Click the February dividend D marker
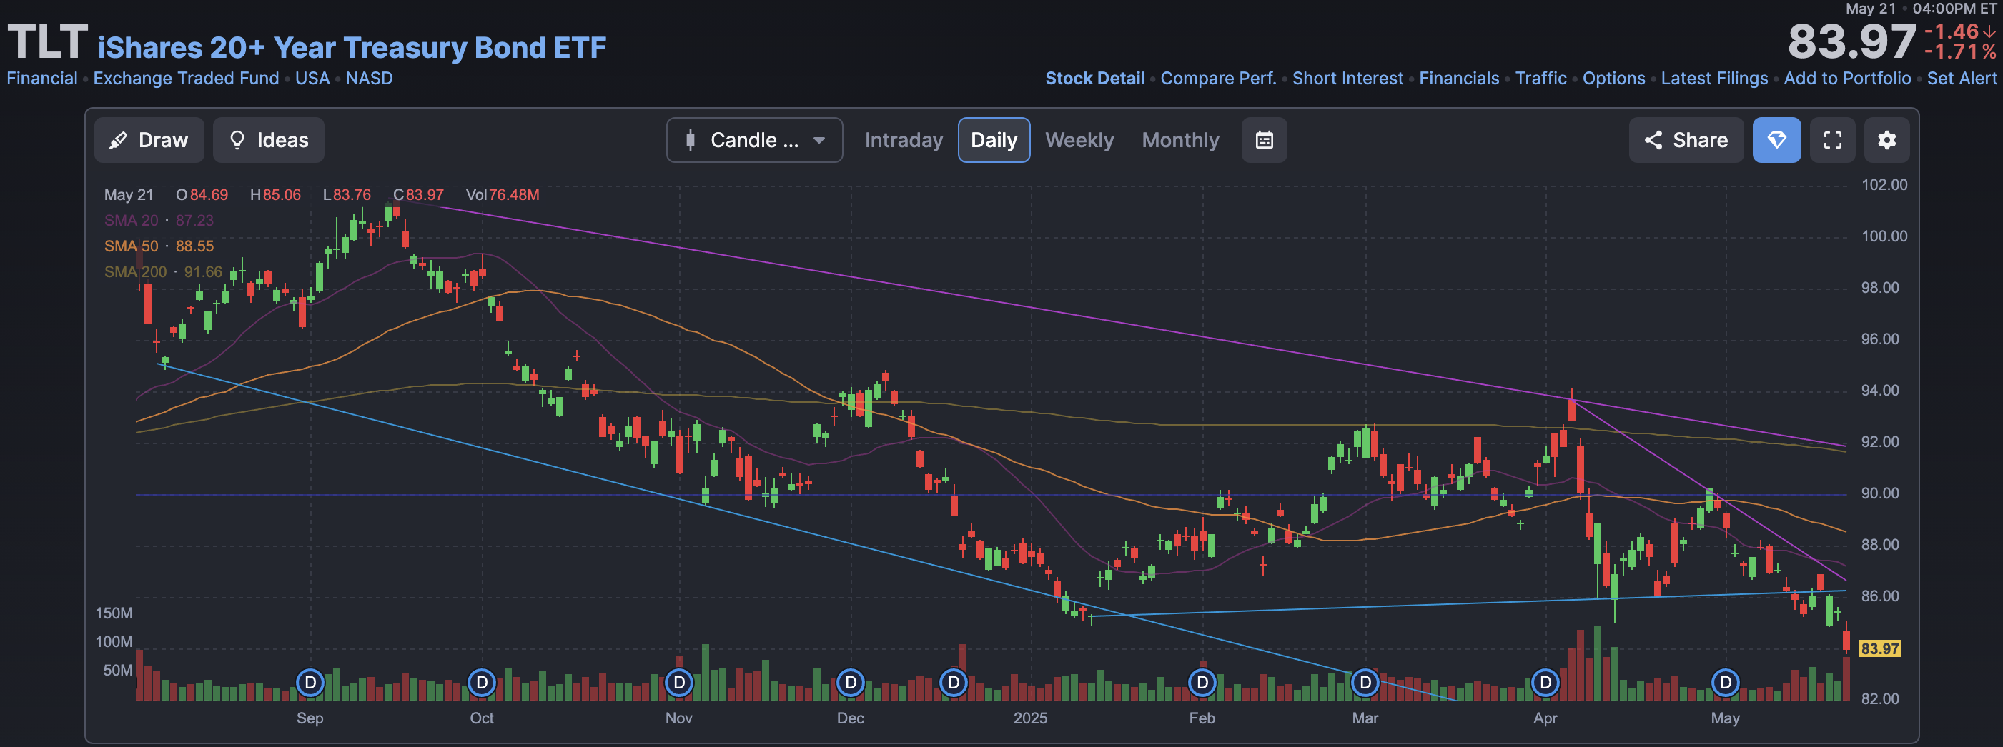The image size is (2003, 747). [x=1202, y=683]
